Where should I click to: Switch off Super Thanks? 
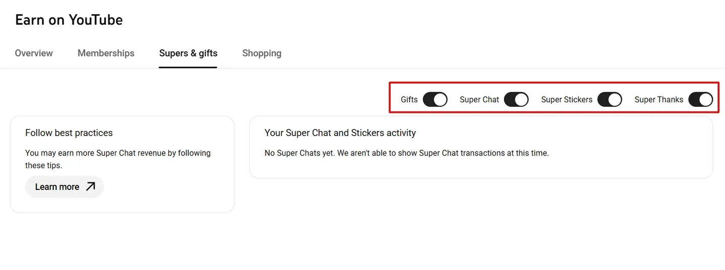[701, 100]
